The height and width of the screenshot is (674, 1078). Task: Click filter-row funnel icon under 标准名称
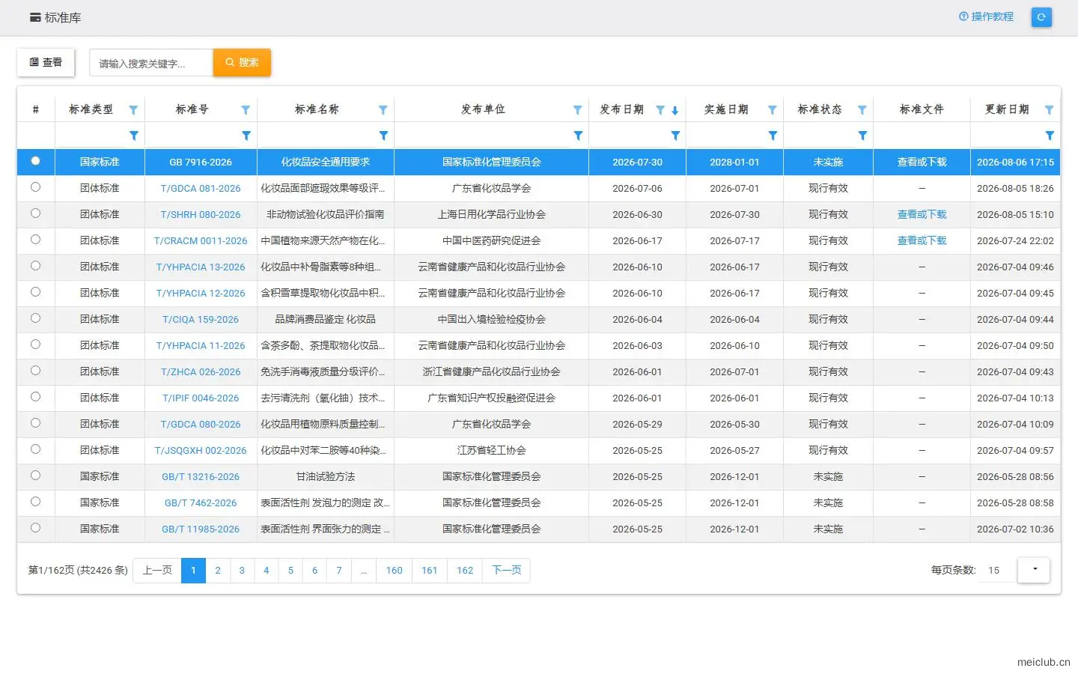[384, 136]
